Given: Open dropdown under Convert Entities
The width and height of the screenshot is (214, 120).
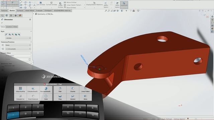Looking at the screenshot, I should (51, 8).
